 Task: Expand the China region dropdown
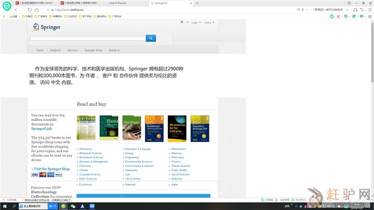pos(209,22)
